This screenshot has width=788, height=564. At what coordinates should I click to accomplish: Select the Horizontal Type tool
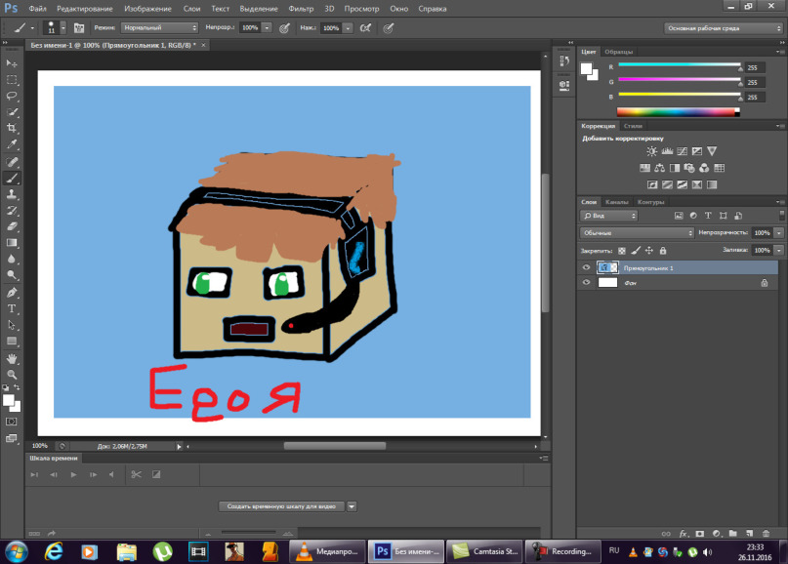click(12, 308)
